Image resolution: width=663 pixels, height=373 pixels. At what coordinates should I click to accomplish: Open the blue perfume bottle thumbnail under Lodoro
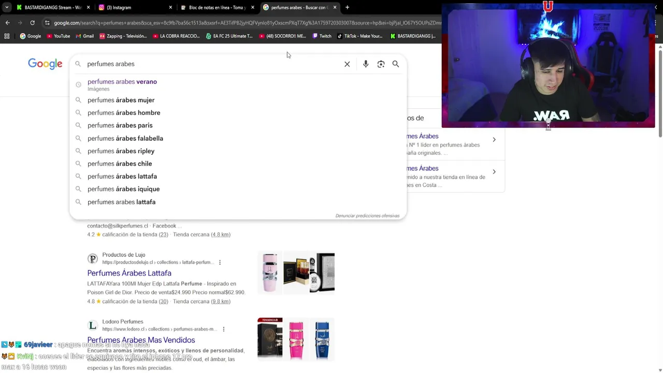pyautogui.click(x=322, y=339)
